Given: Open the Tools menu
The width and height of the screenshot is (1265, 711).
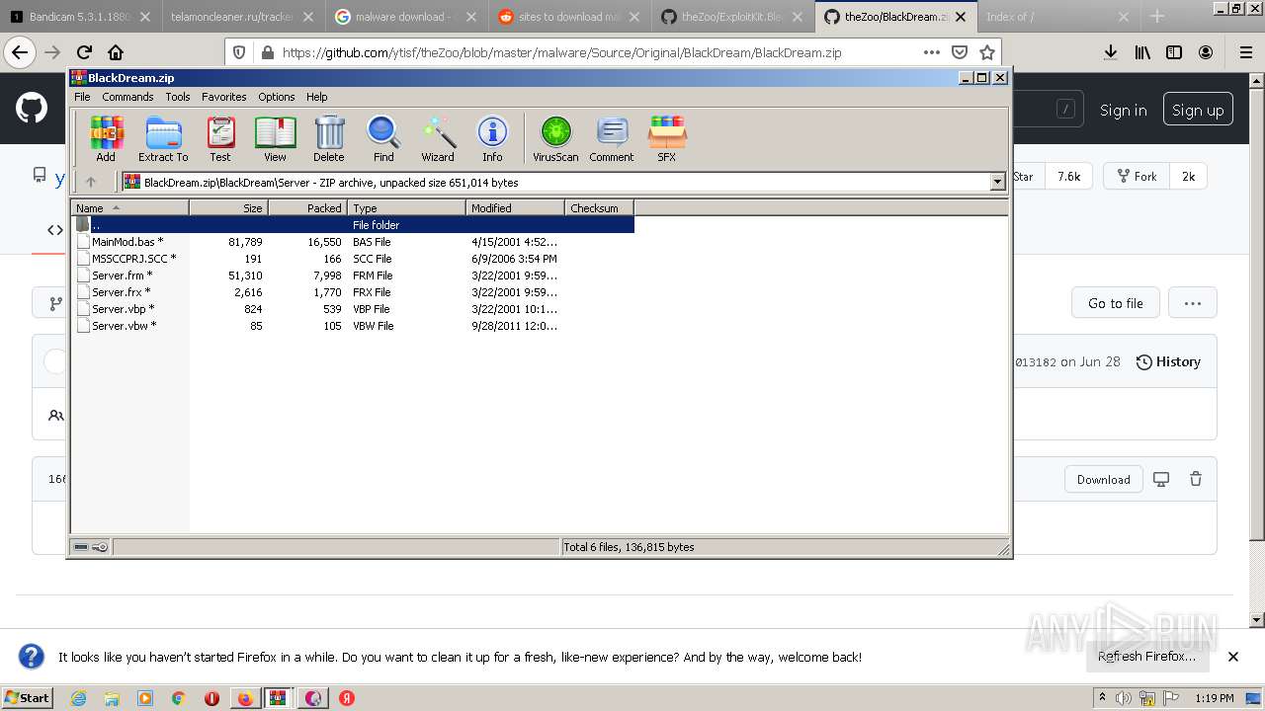Looking at the screenshot, I should pyautogui.click(x=178, y=97).
